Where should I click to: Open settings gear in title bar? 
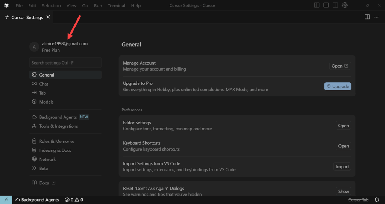(345, 5)
